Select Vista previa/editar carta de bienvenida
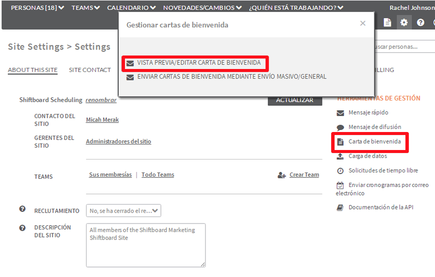The height and width of the screenshot is (277, 435). pos(198,62)
